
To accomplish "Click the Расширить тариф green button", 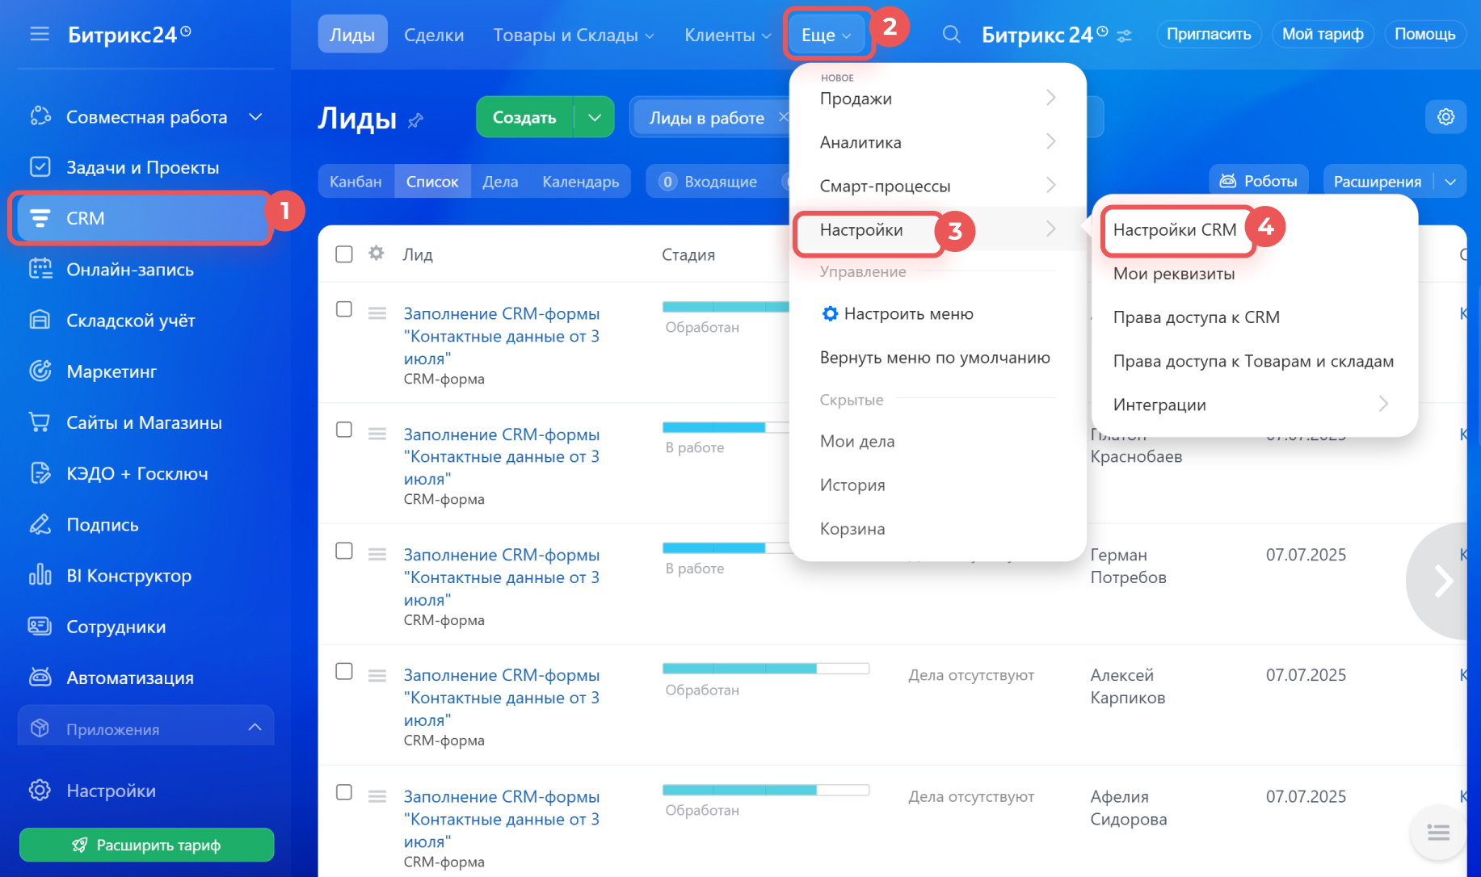I will pos(146,845).
